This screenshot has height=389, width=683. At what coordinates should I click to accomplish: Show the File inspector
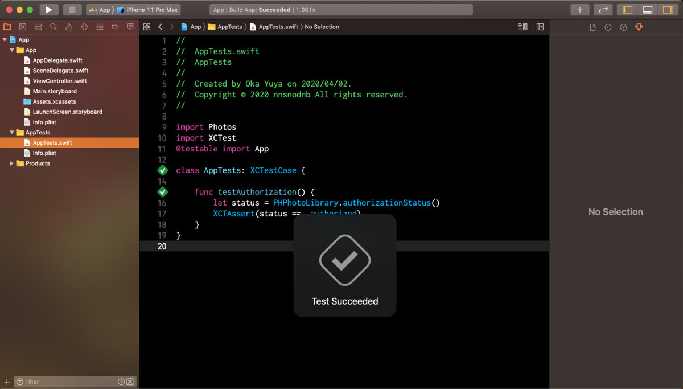coord(593,27)
